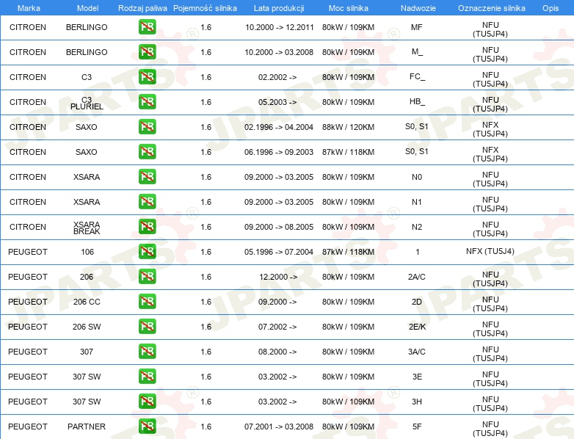The width and height of the screenshot is (574, 439).
Task: Click the fuel icon in the Peugeot 106 row
Action: coord(147,251)
